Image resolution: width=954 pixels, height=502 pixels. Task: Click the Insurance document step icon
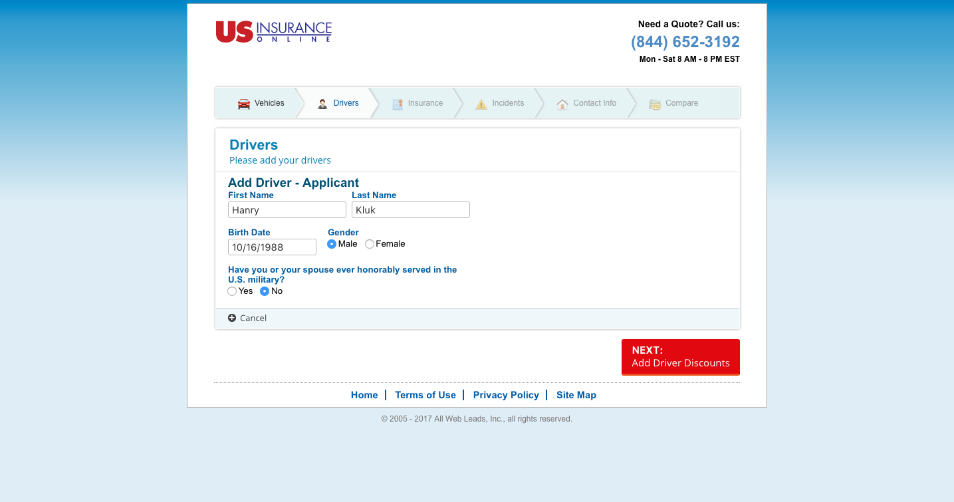point(398,104)
